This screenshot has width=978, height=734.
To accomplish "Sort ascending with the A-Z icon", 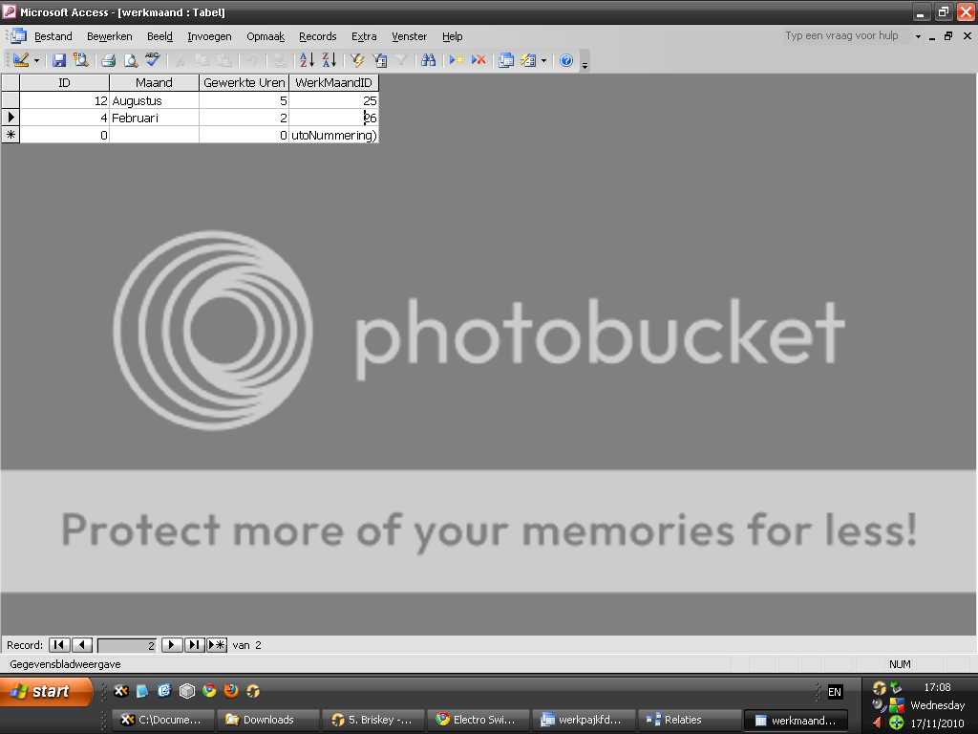I will click(x=307, y=60).
